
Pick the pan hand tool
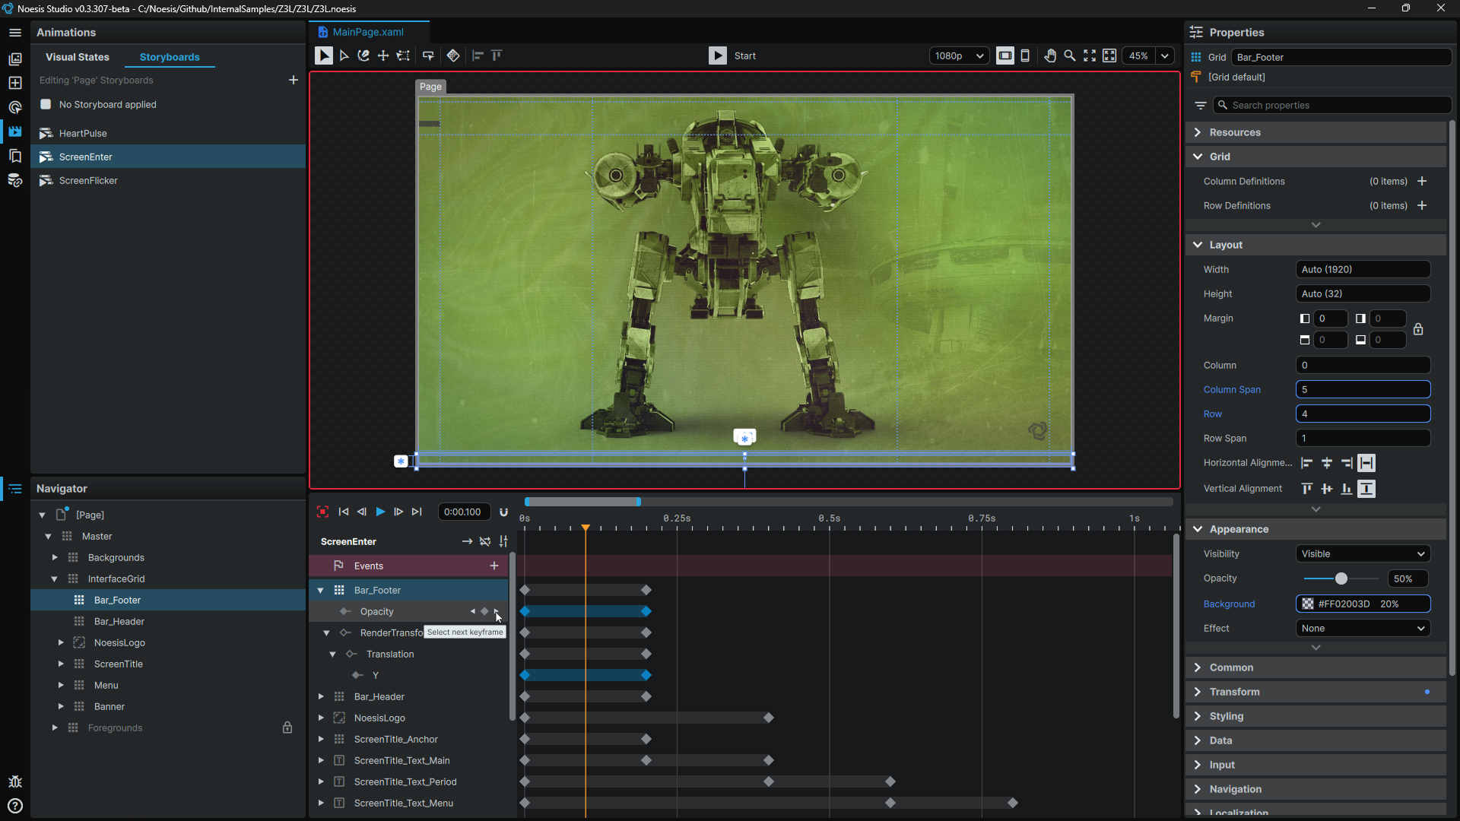pyautogui.click(x=1050, y=55)
